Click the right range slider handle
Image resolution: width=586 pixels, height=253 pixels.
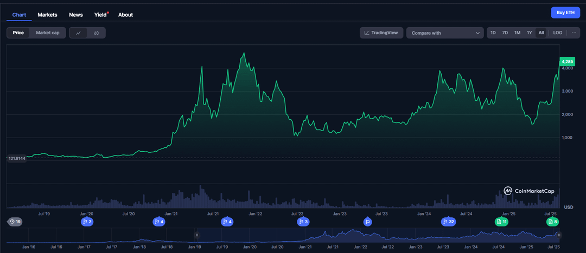click(559, 235)
